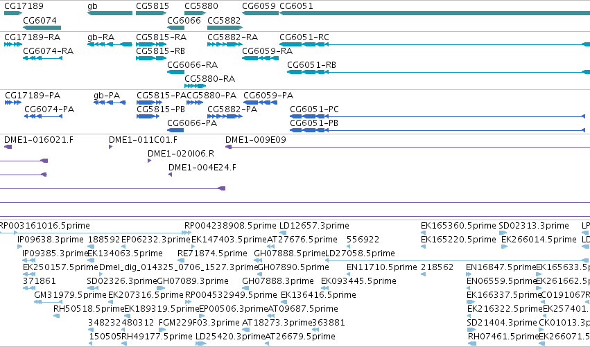Open the CG5815-PB protein label
Screen dimensions: 590x347
pos(161,109)
